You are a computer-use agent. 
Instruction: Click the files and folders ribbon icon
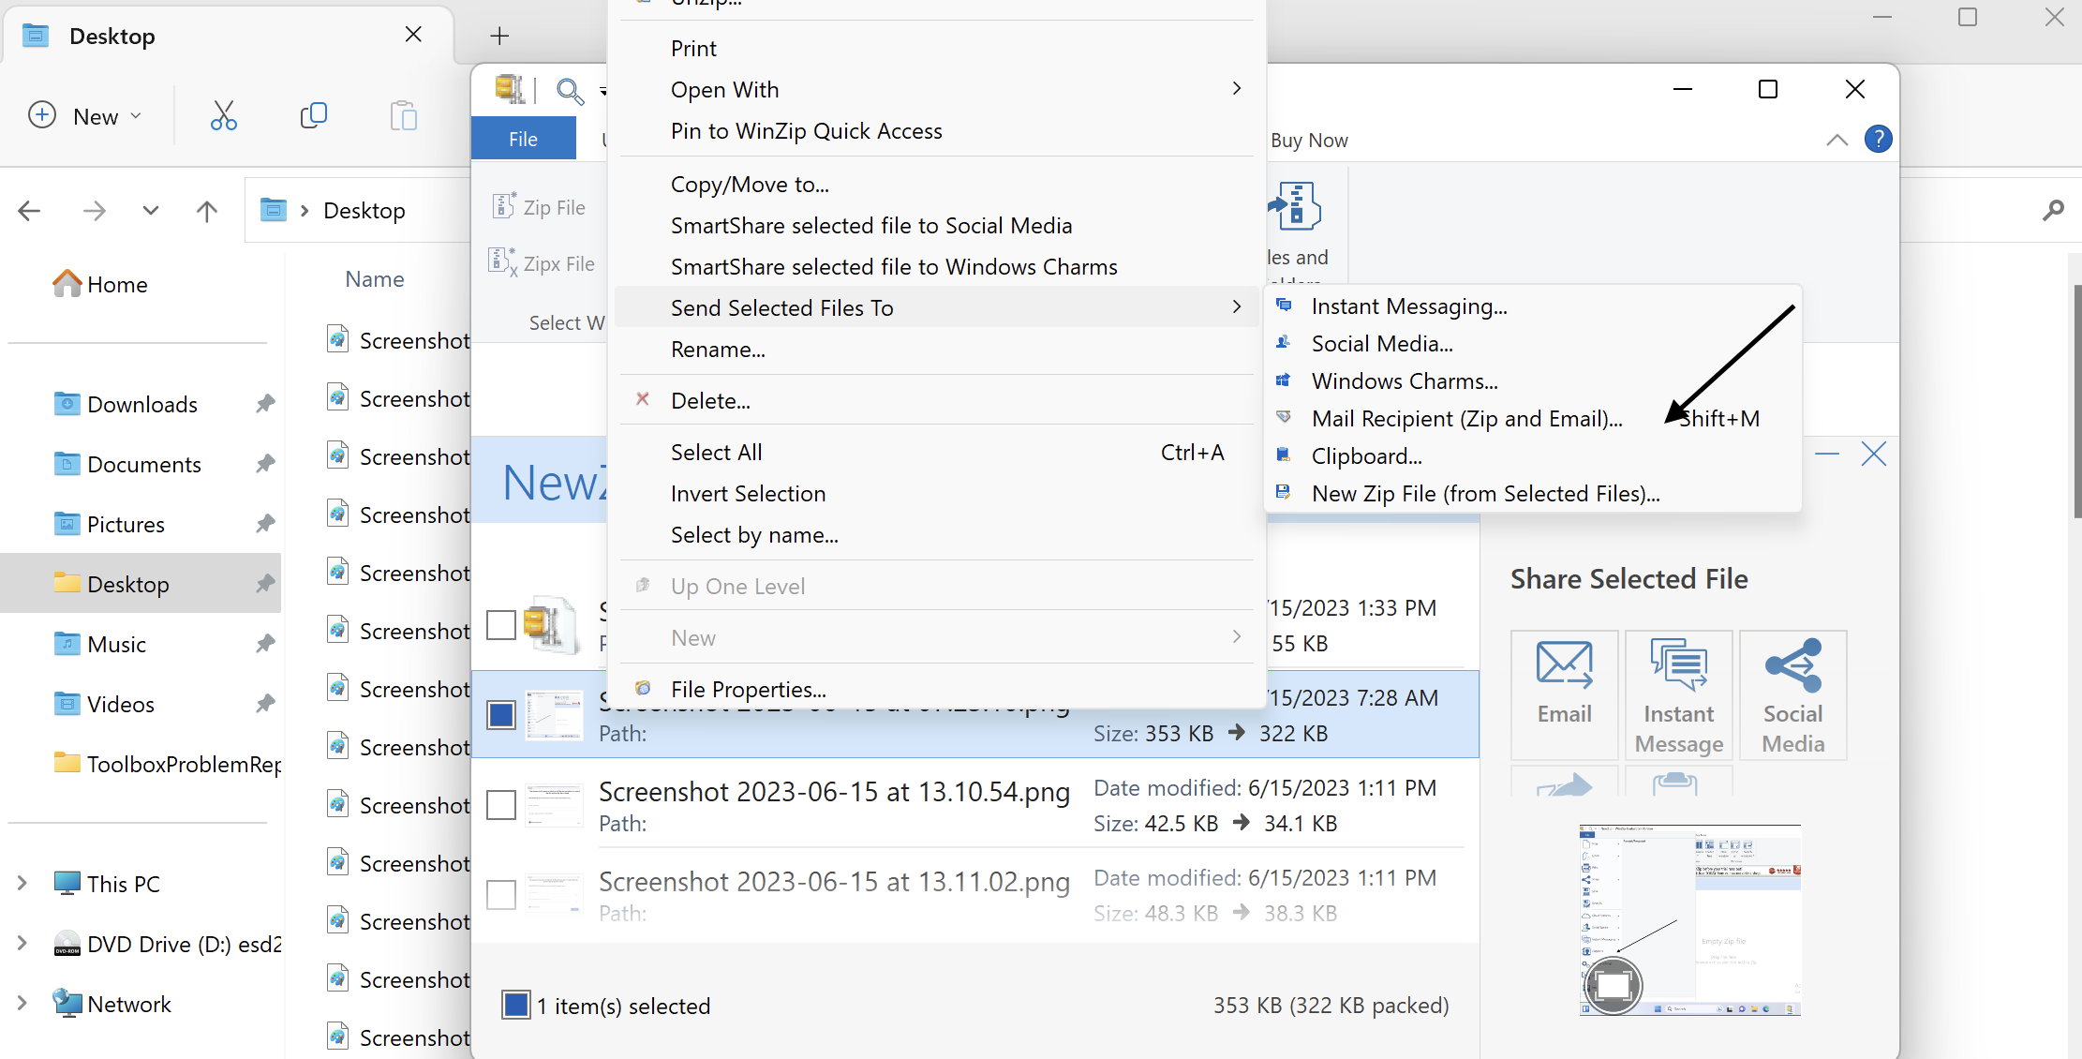tap(1296, 206)
